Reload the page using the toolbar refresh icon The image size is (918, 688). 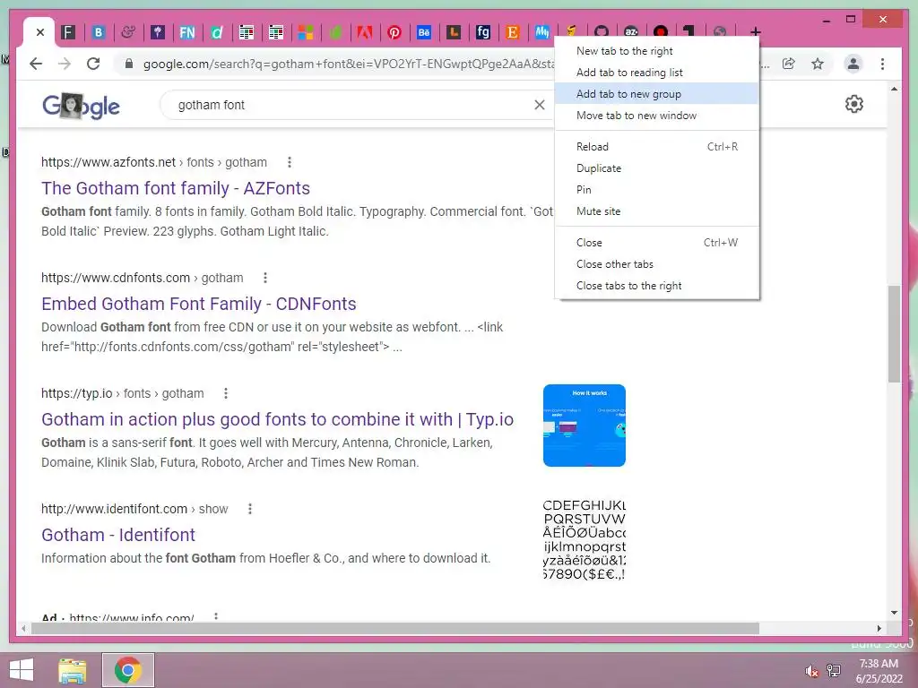point(93,64)
